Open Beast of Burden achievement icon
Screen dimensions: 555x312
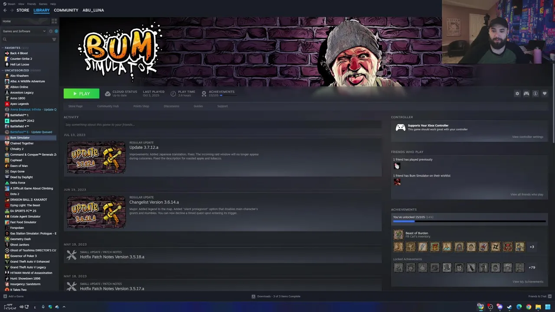click(398, 234)
